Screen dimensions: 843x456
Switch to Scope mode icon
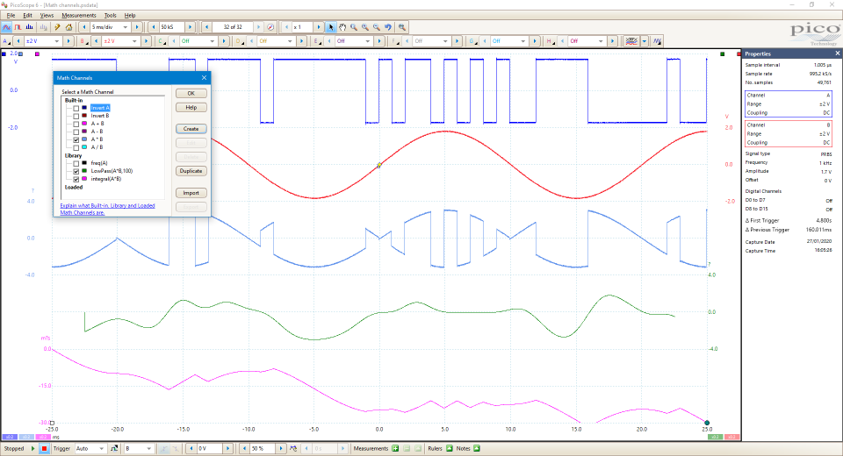[6, 27]
